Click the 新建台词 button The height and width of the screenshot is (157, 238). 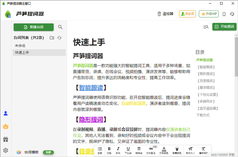click(34, 27)
